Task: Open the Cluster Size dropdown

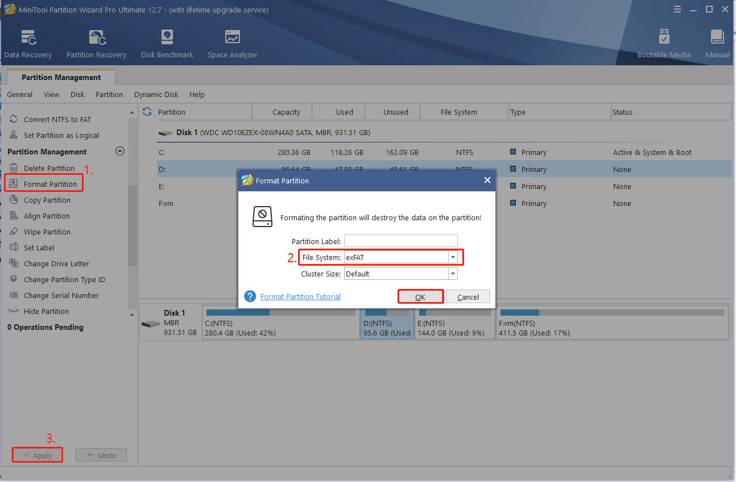Action: (x=453, y=273)
